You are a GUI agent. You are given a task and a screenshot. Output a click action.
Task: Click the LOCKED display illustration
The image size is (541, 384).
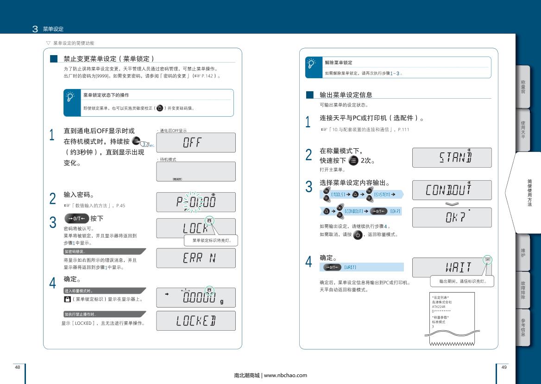point(196,321)
